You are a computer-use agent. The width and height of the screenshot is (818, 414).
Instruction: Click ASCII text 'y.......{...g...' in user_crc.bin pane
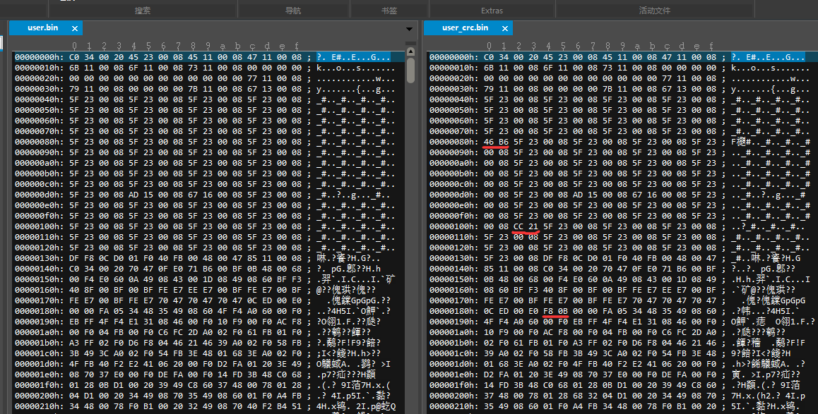[x=771, y=89]
